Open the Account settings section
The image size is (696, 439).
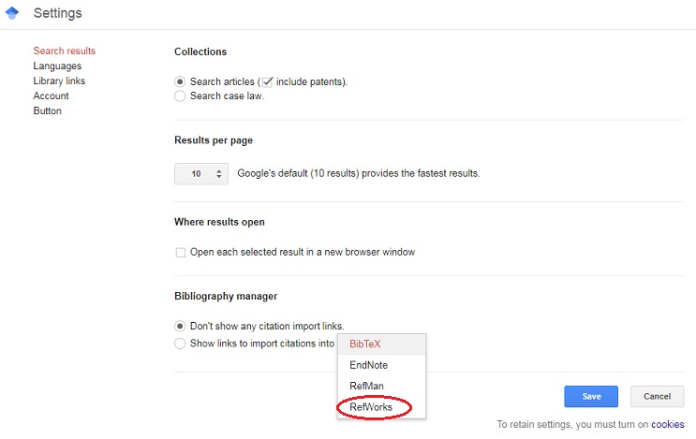pyautogui.click(x=51, y=95)
